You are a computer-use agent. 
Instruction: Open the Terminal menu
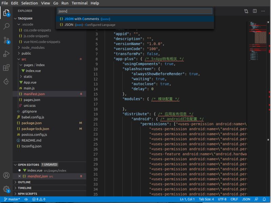tap(80, 3)
